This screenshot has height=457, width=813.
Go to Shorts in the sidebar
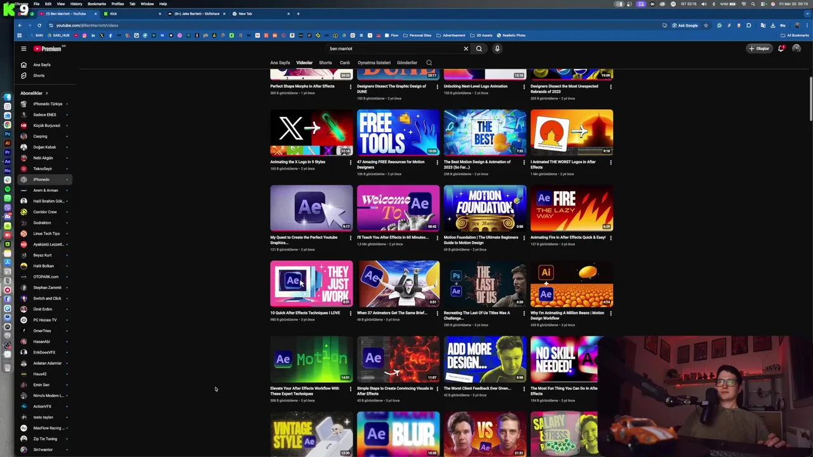[x=43, y=76]
